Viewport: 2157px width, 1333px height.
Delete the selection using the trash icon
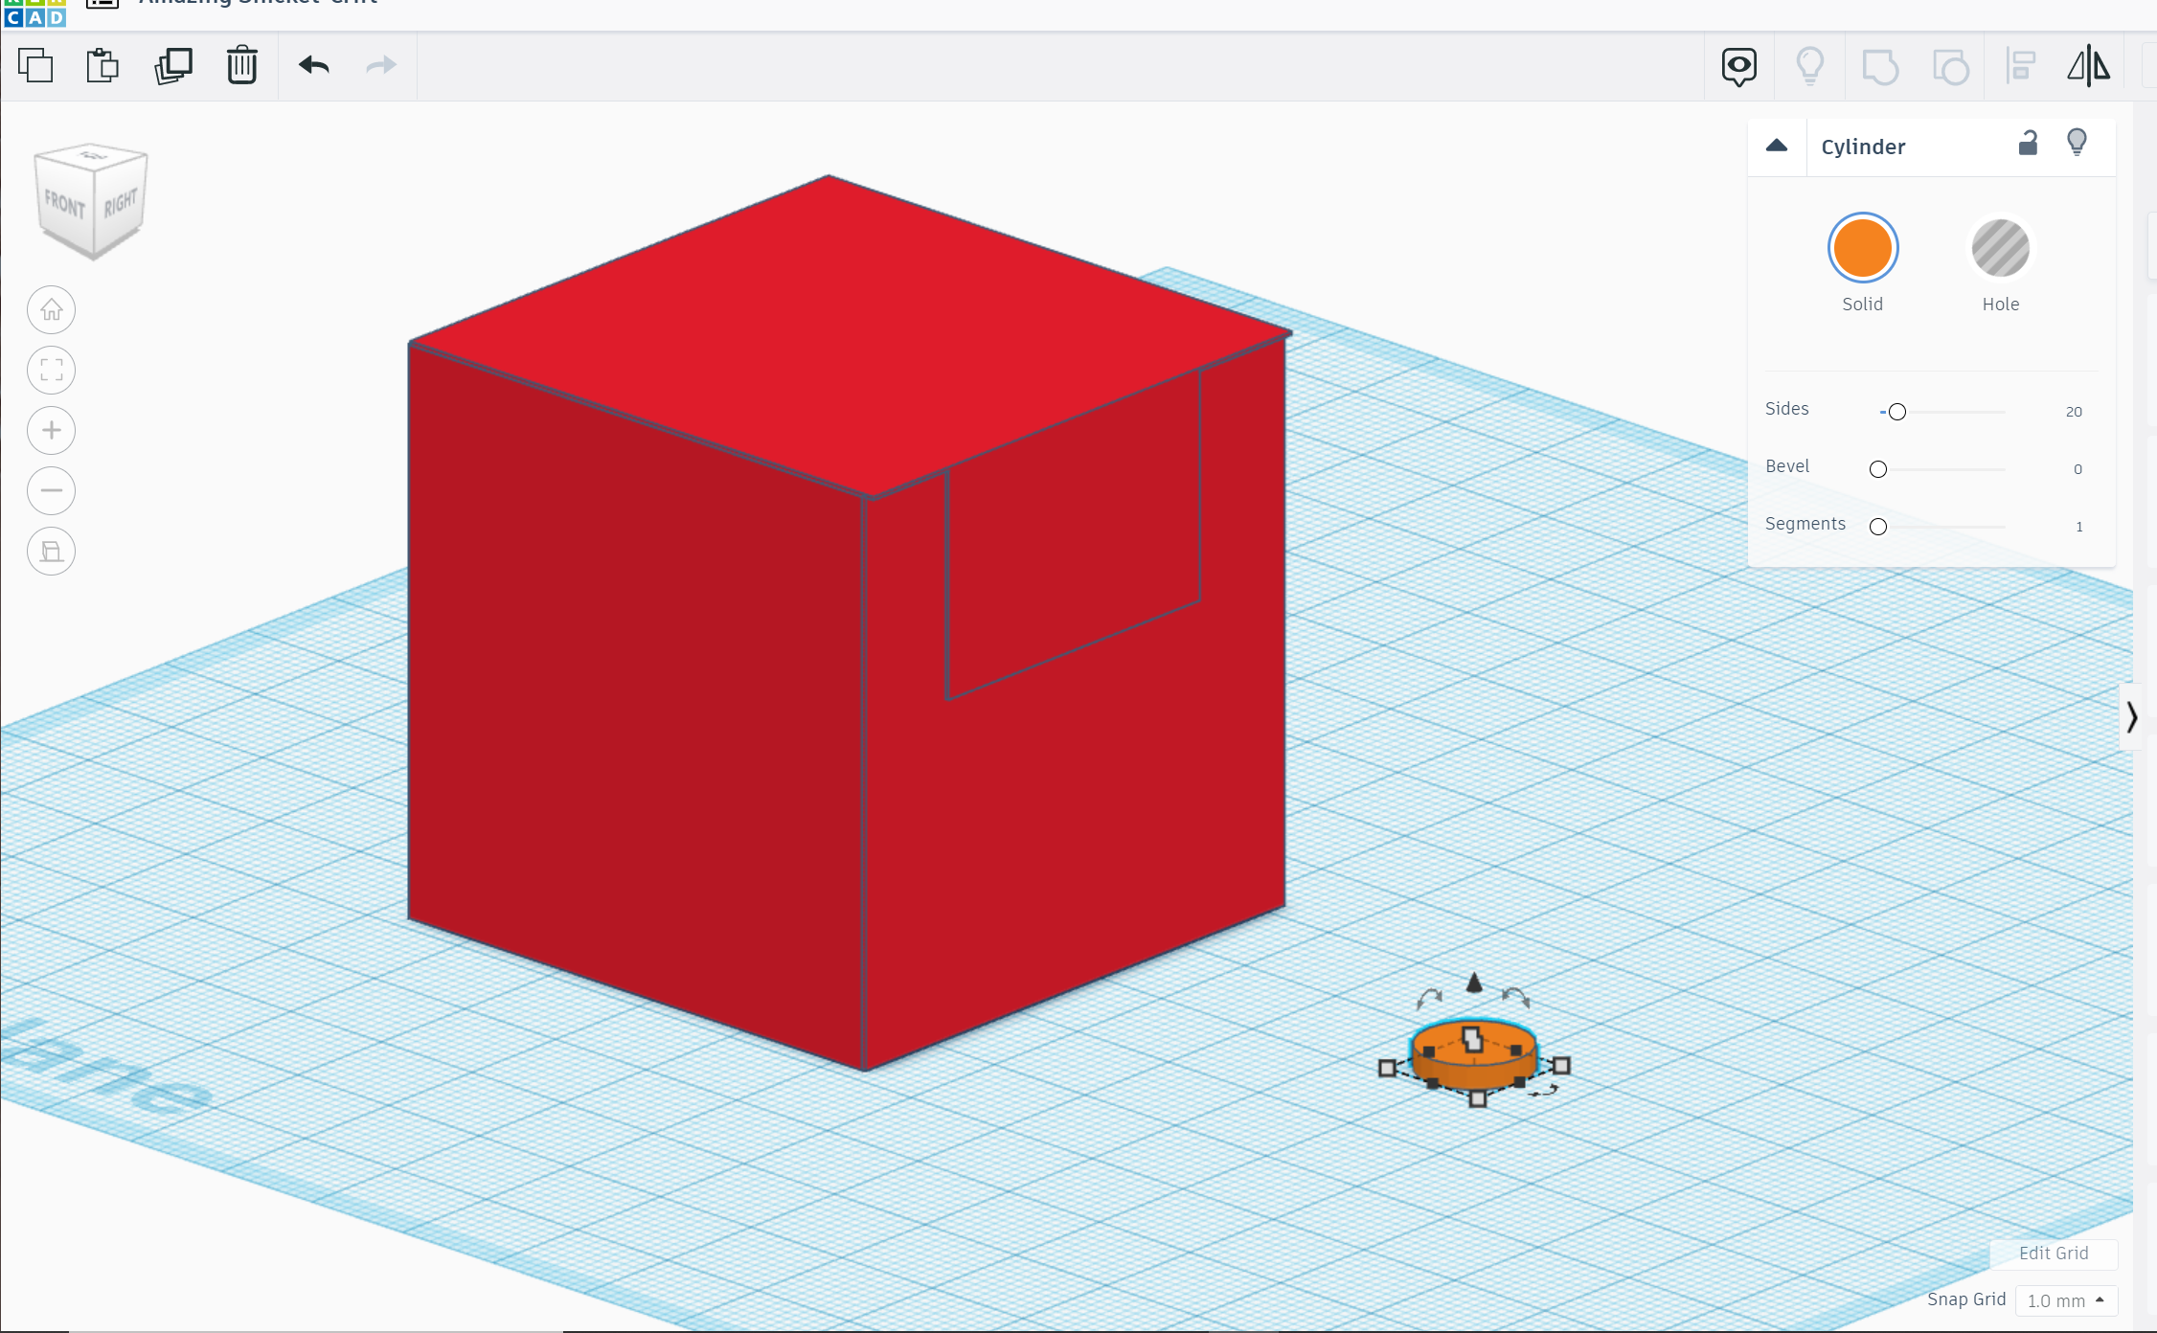(241, 65)
